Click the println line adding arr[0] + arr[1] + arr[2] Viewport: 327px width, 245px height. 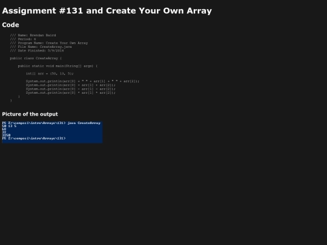71,85
